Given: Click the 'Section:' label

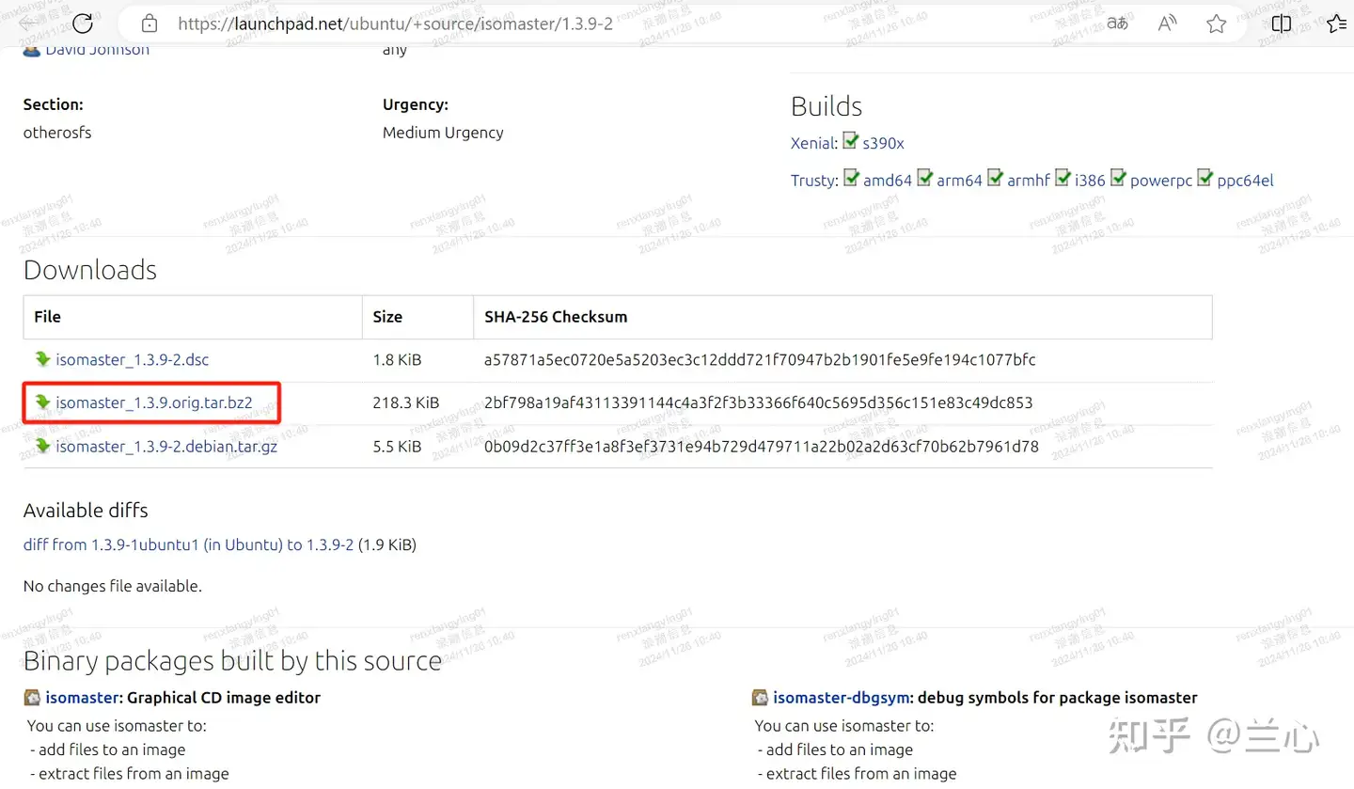Looking at the screenshot, I should 54,104.
